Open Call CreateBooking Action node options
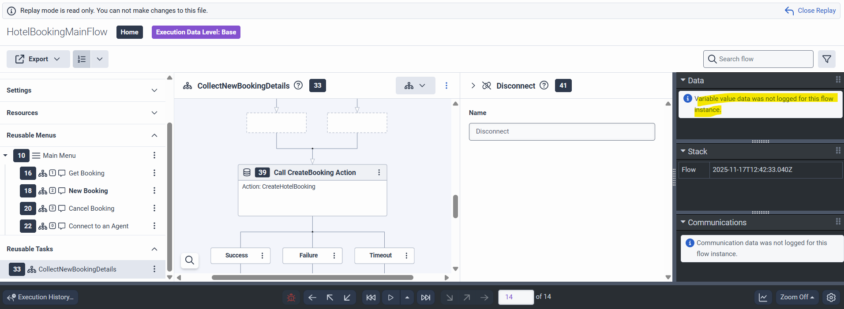This screenshot has width=844, height=309. tap(379, 172)
